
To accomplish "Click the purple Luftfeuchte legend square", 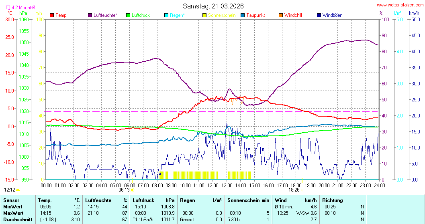I will [x=90, y=15].
